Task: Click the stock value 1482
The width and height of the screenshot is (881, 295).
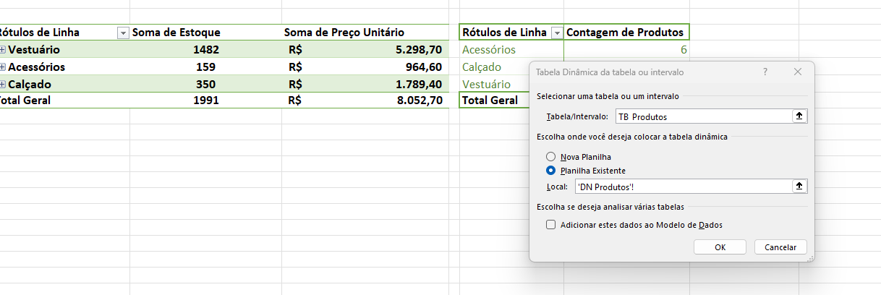Action: click(206, 50)
